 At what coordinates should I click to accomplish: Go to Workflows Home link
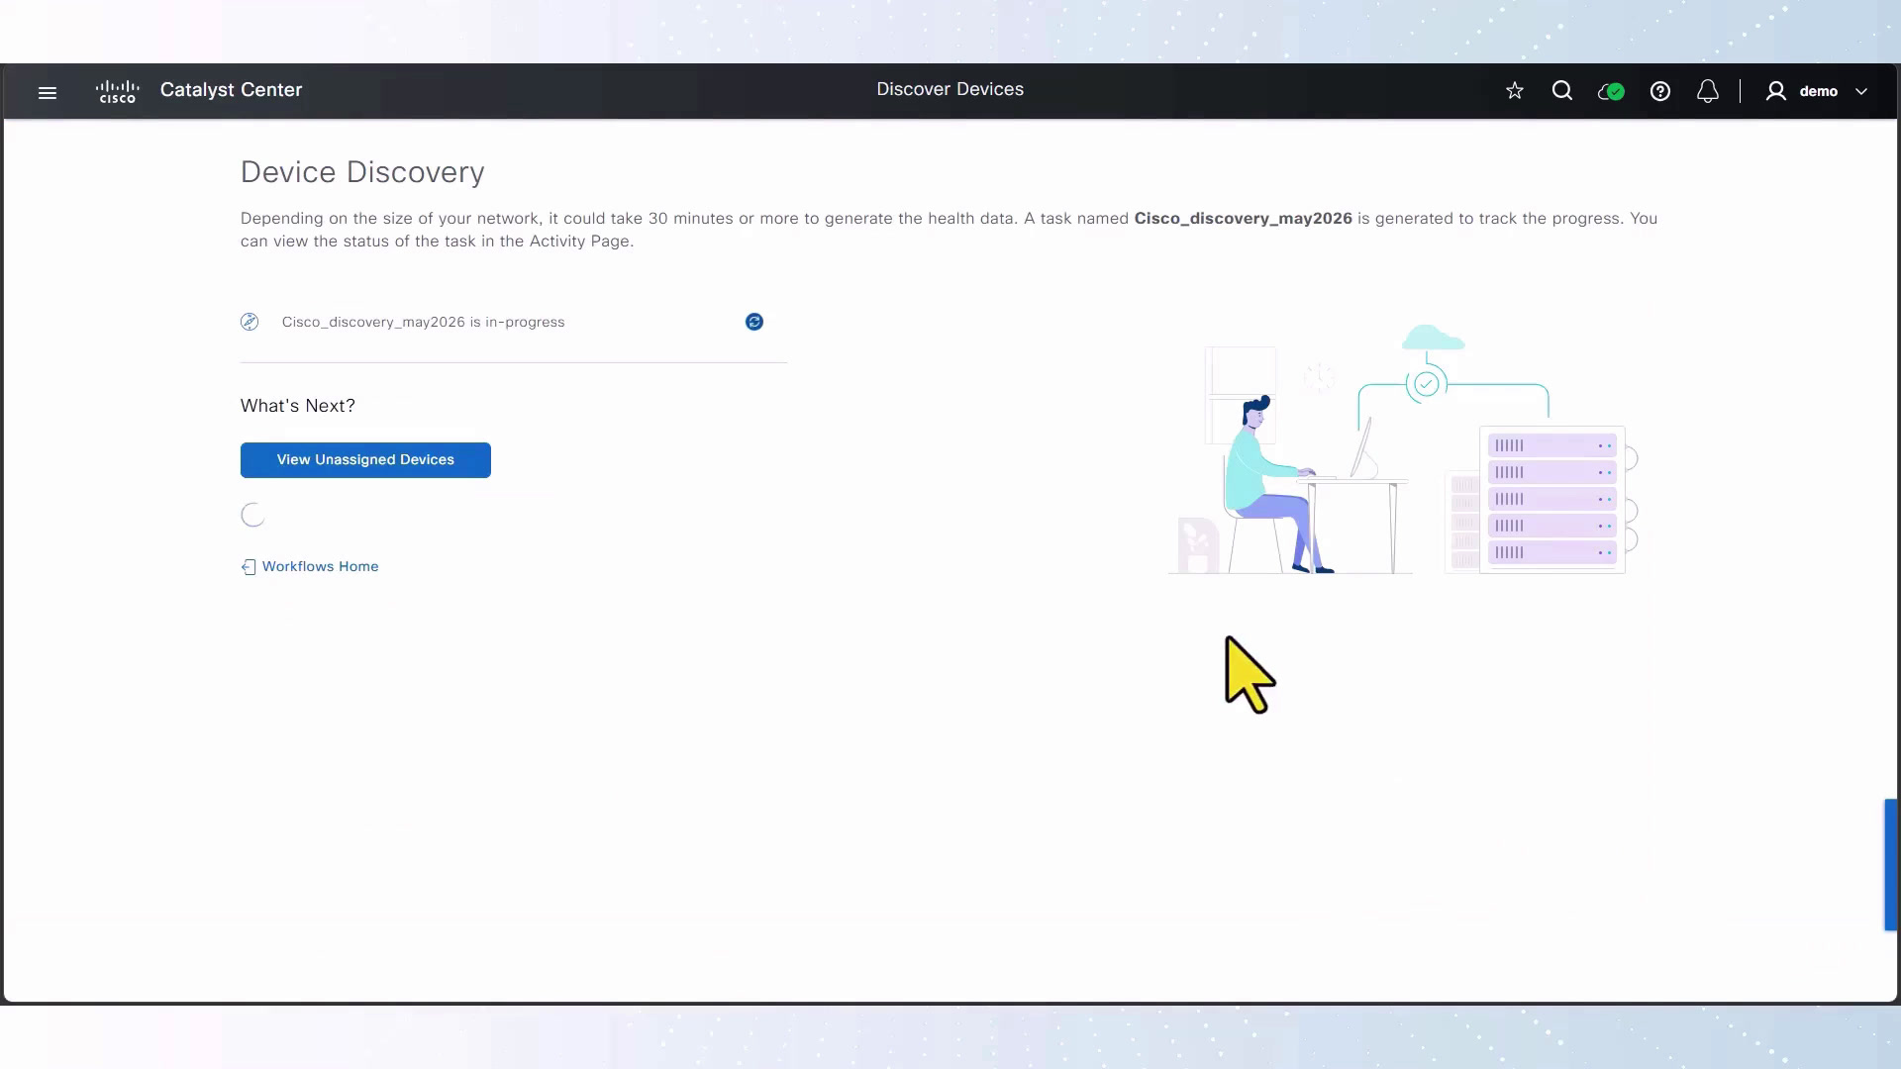pyautogui.click(x=310, y=566)
